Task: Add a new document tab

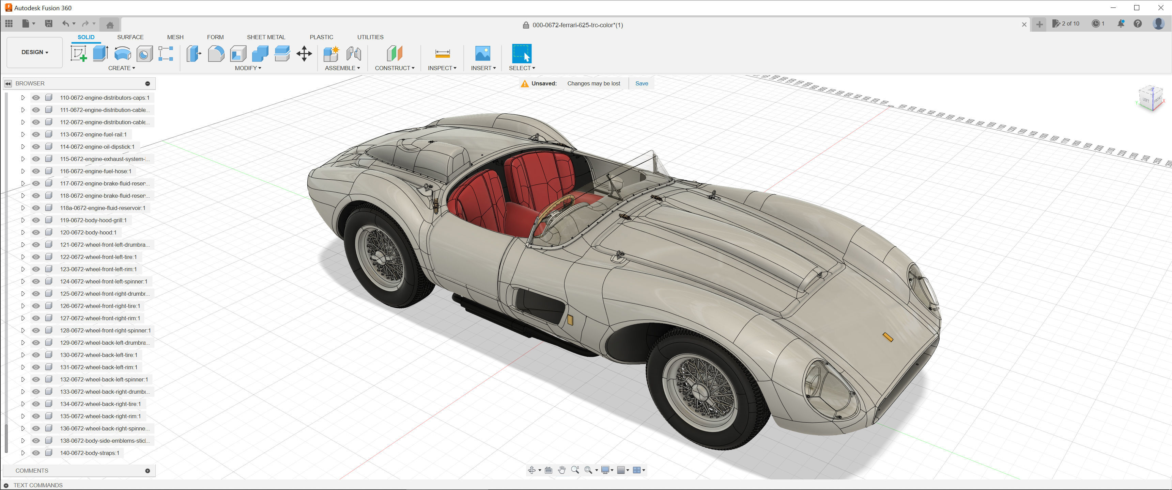Action: tap(1039, 24)
